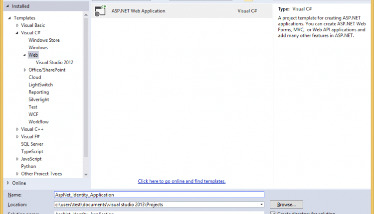
Task: Select Windows Store templates
Action: [44, 40]
